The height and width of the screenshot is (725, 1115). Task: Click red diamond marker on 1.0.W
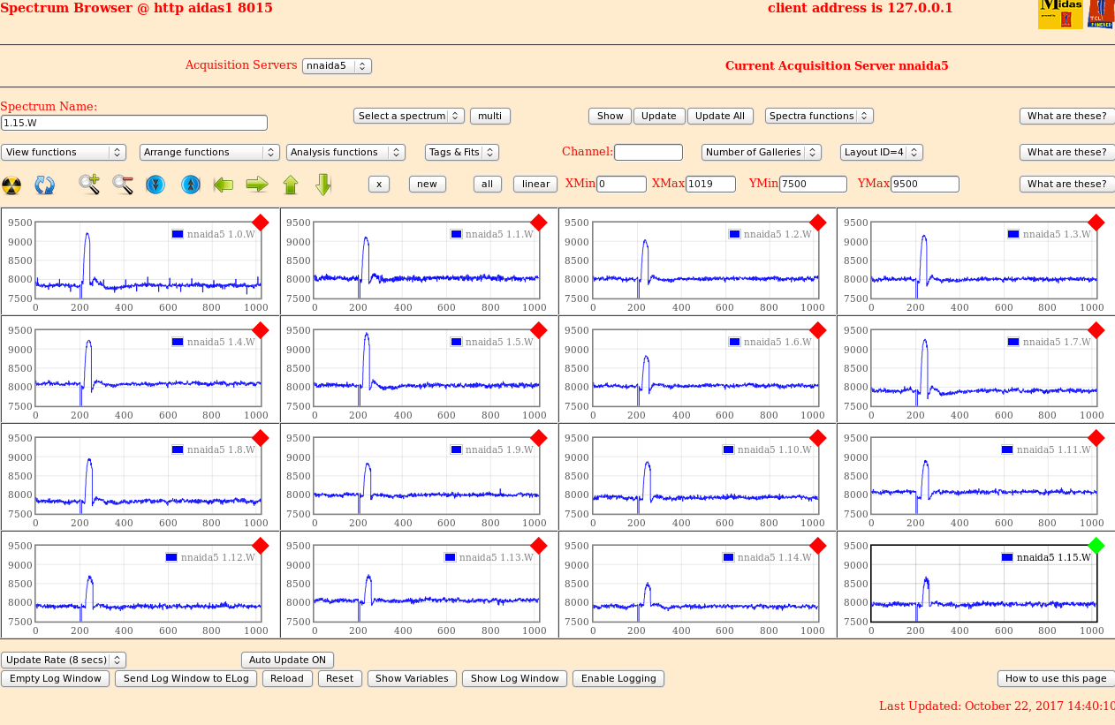260,223
